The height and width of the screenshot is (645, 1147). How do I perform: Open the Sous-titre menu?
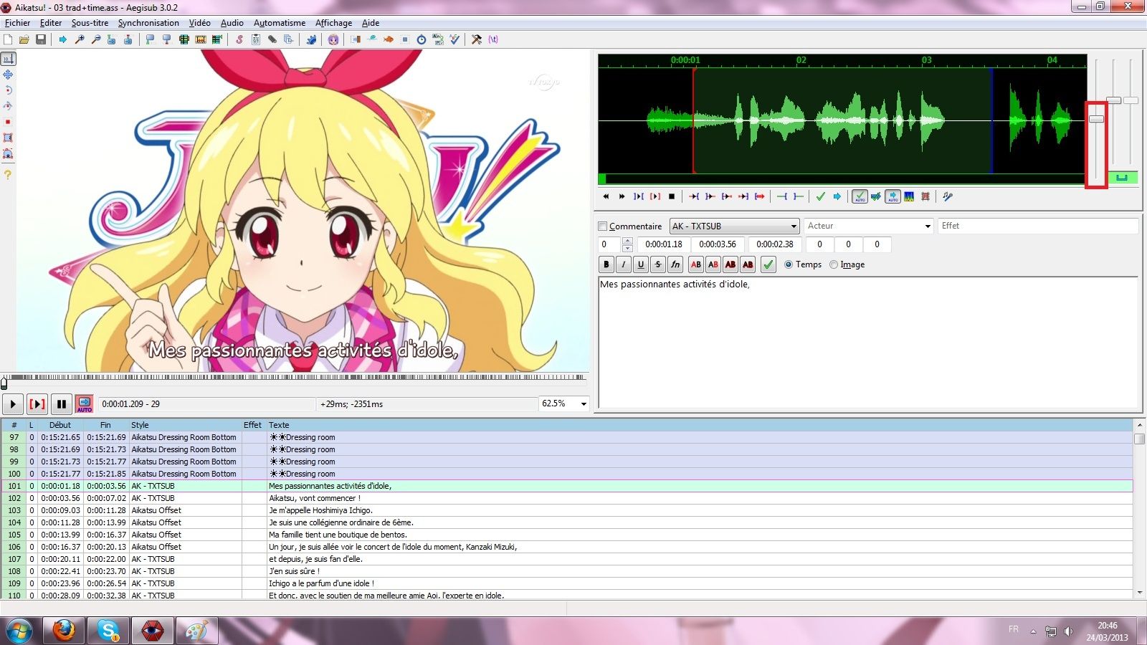(90, 23)
